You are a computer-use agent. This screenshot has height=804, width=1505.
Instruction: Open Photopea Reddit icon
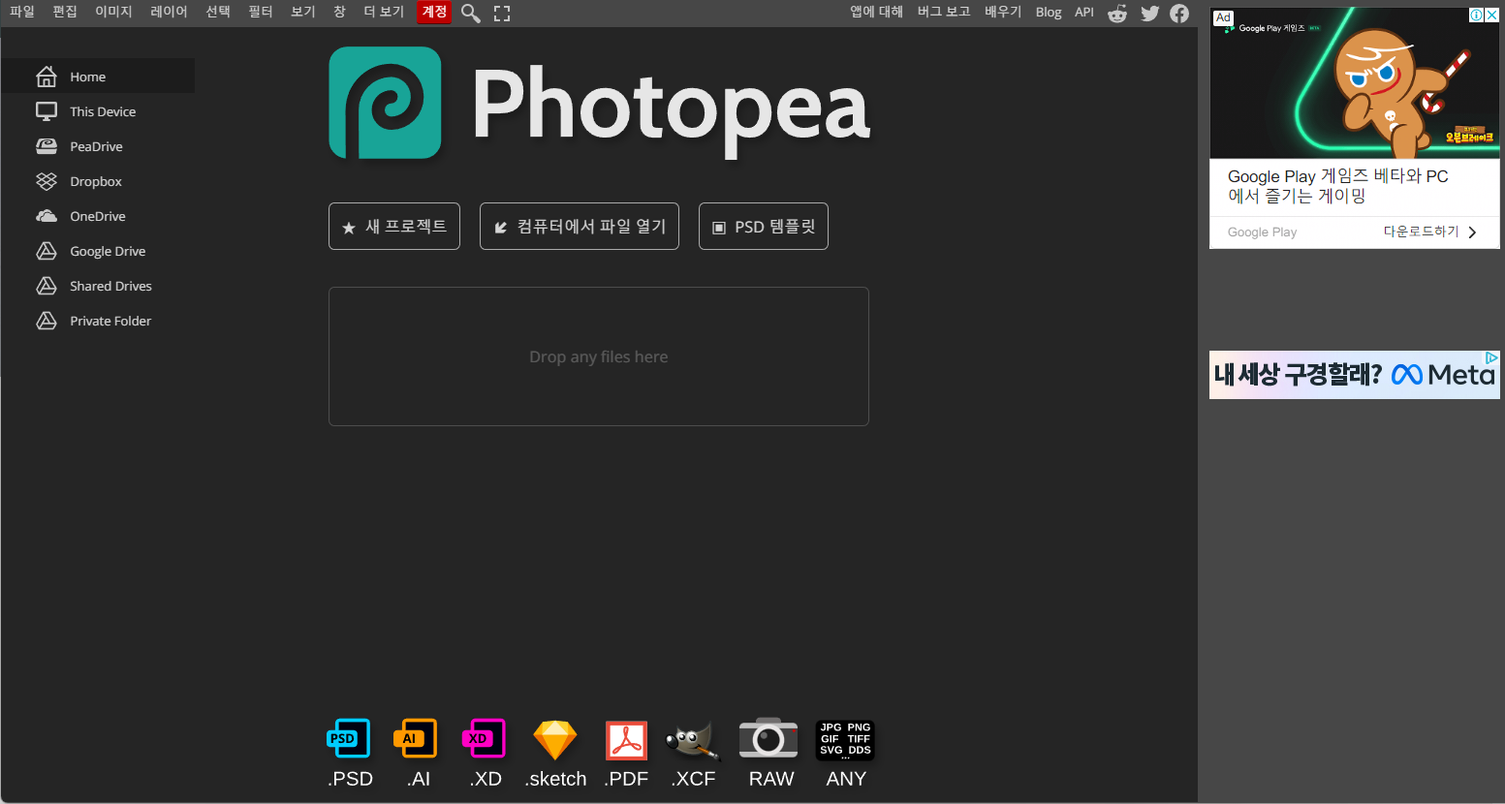coord(1117,13)
